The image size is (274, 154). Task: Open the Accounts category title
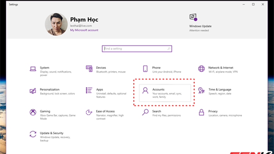(158, 90)
